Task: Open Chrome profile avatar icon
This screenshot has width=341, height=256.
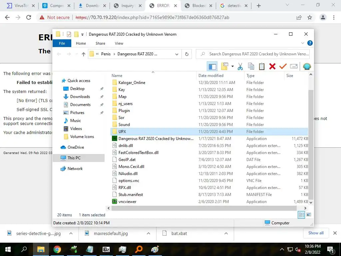Action: [x=323, y=17]
